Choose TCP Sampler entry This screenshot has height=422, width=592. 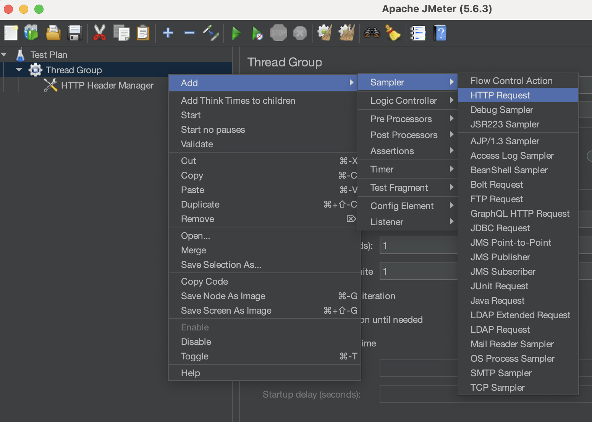(518, 387)
